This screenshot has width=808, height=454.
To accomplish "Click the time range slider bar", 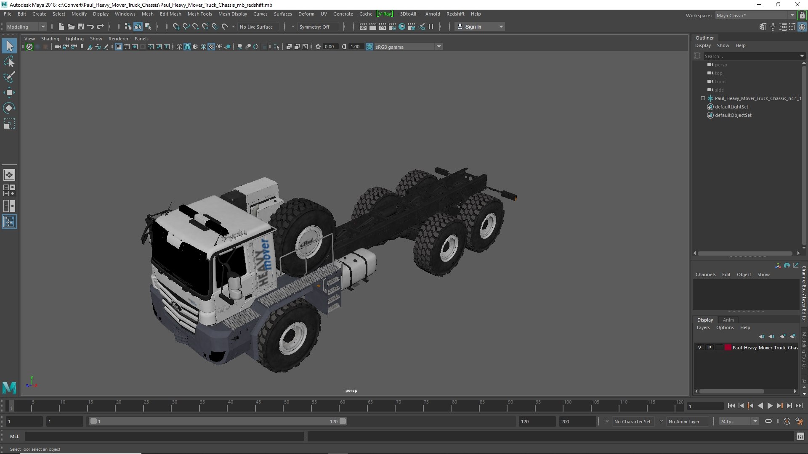I will coord(218,421).
